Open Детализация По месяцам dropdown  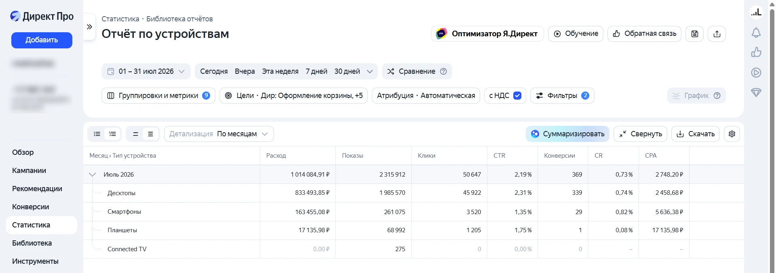219,134
